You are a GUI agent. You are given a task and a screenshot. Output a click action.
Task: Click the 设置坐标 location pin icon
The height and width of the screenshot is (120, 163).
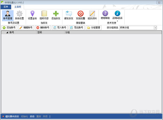tap(32, 15)
